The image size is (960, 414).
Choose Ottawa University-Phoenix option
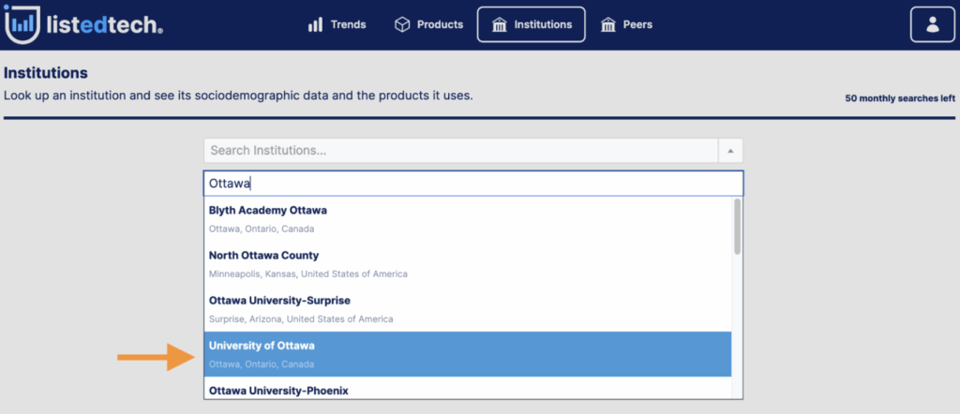point(468,389)
